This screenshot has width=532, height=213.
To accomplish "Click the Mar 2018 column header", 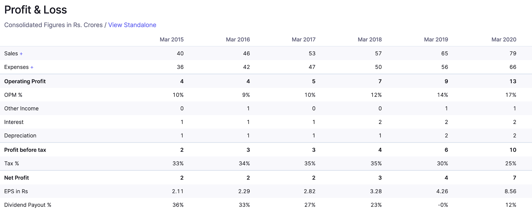I will click(369, 40).
